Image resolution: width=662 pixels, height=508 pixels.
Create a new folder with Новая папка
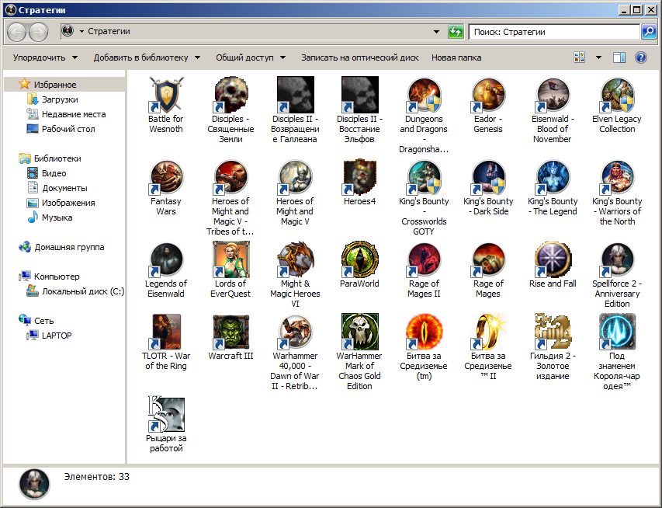coord(456,57)
